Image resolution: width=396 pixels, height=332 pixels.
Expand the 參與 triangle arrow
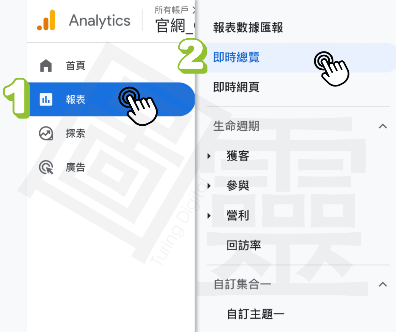tap(209, 186)
